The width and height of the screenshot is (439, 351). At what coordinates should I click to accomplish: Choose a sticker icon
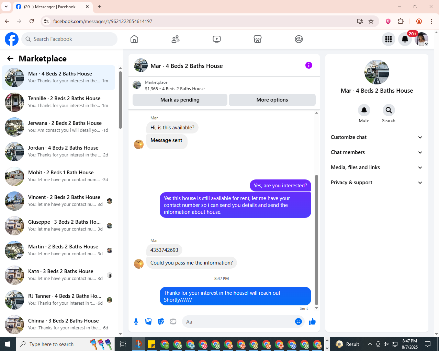click(x=161, y=321)
